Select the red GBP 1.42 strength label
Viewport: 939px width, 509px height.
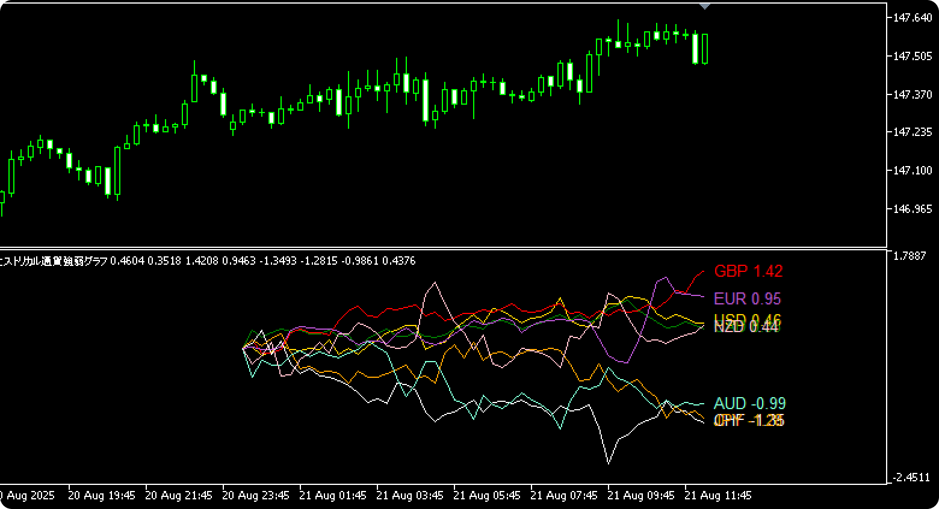748,271
